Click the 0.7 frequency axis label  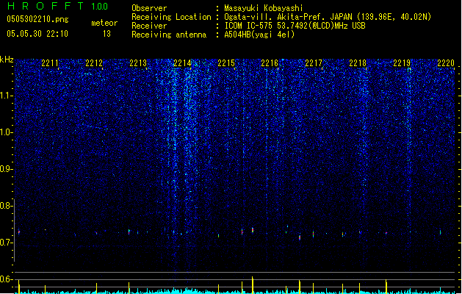point(7,243)
